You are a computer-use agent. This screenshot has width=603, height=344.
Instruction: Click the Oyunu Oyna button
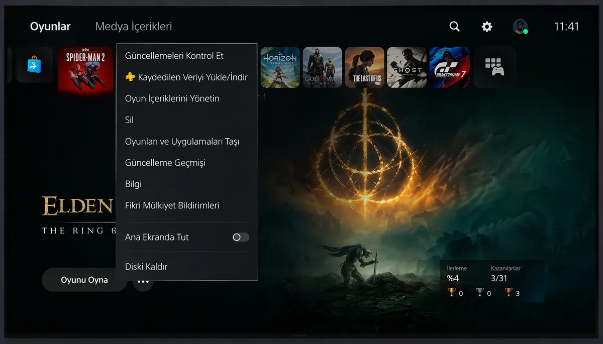pyautogui.click(x=83, y=280)
